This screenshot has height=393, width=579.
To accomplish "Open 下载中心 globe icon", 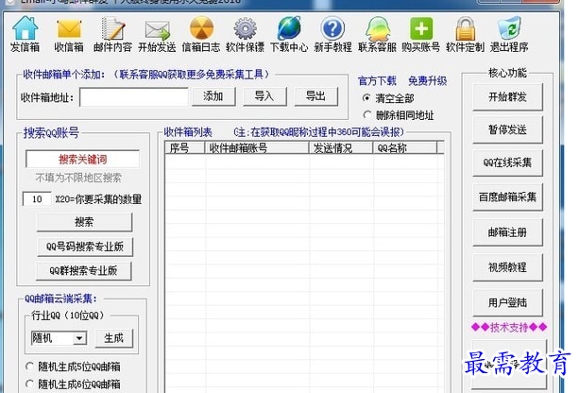I will [289, 34].
